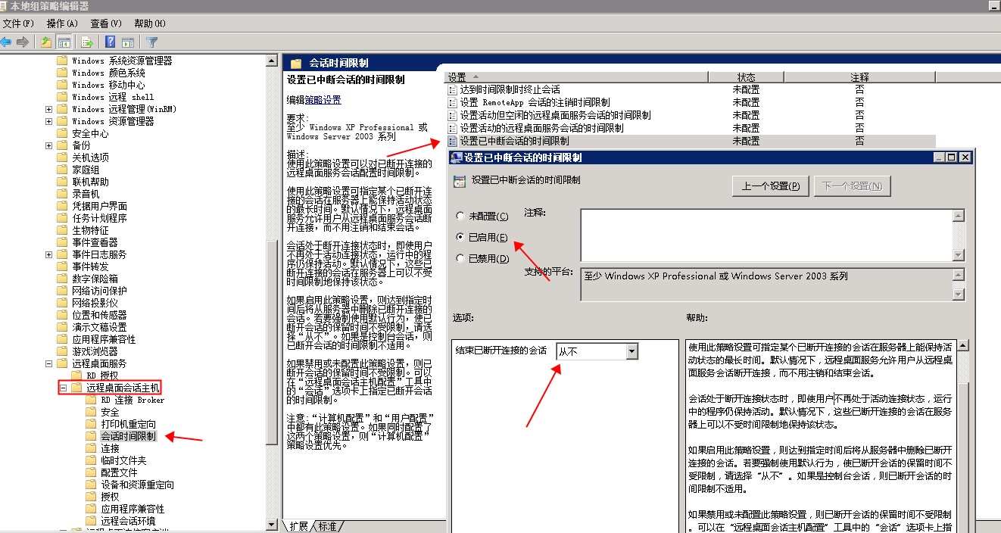1001x533 pixels.
Task: Switch to the 标准 tab at bottom
Action: click(x=328, y=526)
